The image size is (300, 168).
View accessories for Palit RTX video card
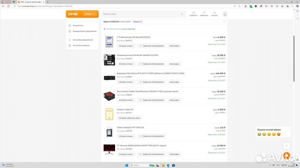tap(174, 82)
